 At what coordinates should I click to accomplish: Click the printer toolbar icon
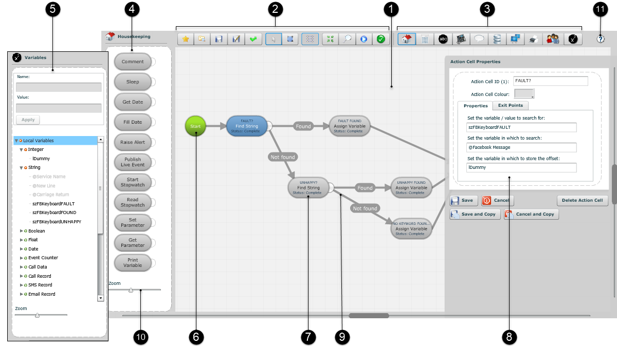[x=534, y=39]
